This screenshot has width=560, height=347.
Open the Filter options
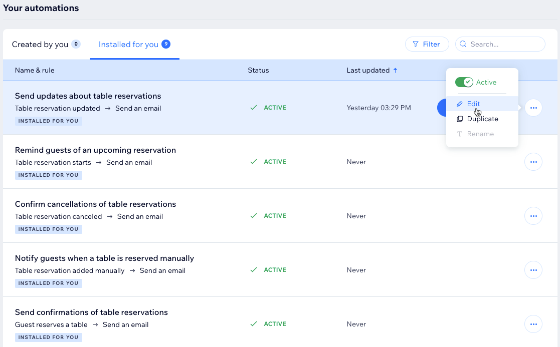pyautogui.click(x=427, y=44)
